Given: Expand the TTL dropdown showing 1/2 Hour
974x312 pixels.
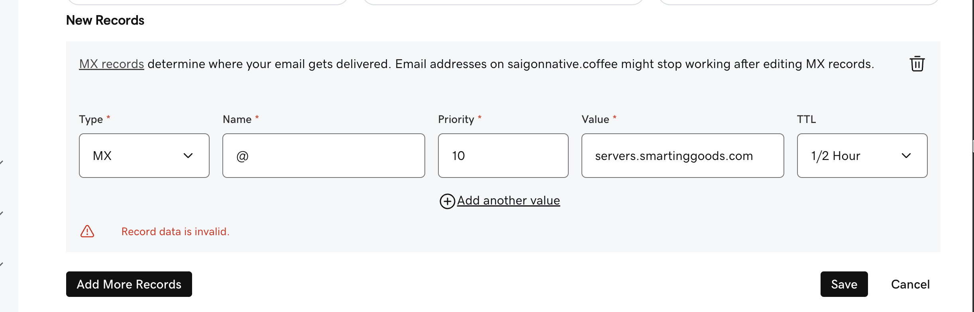Looking at the screenshot, I should point(862,156).
